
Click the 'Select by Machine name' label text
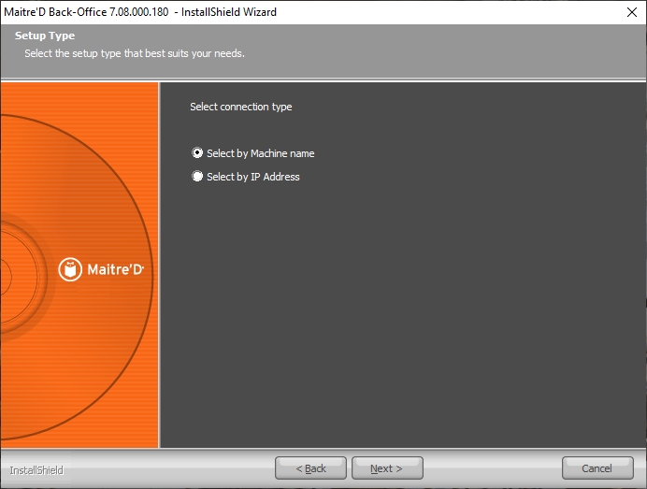[x=260, y=153]
